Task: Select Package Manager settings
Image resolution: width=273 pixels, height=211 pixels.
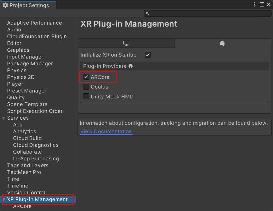Action: click(30, 64)
